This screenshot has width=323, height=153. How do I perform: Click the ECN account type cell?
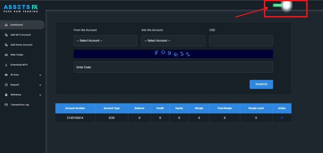[x=112, y=118]
